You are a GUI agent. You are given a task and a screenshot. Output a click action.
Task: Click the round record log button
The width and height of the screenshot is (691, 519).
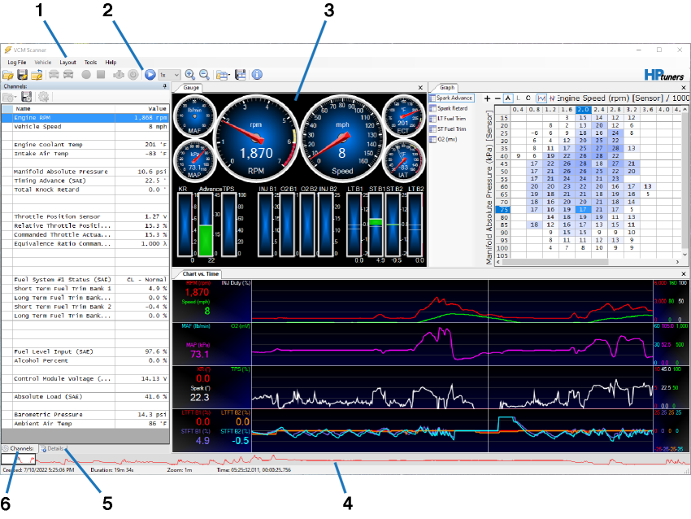(x=86, y=75)
